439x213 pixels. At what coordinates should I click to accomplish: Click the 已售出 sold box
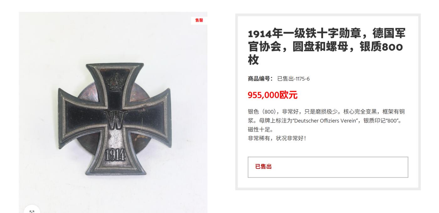pyautogui.click(x=328, y=167)
